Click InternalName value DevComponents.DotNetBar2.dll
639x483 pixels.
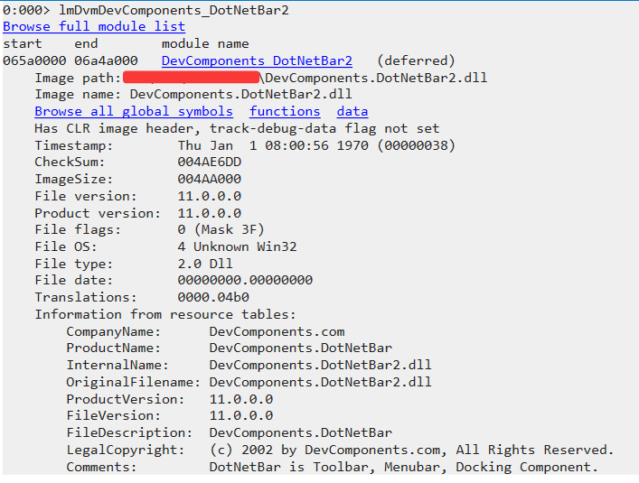click(320, 365)
